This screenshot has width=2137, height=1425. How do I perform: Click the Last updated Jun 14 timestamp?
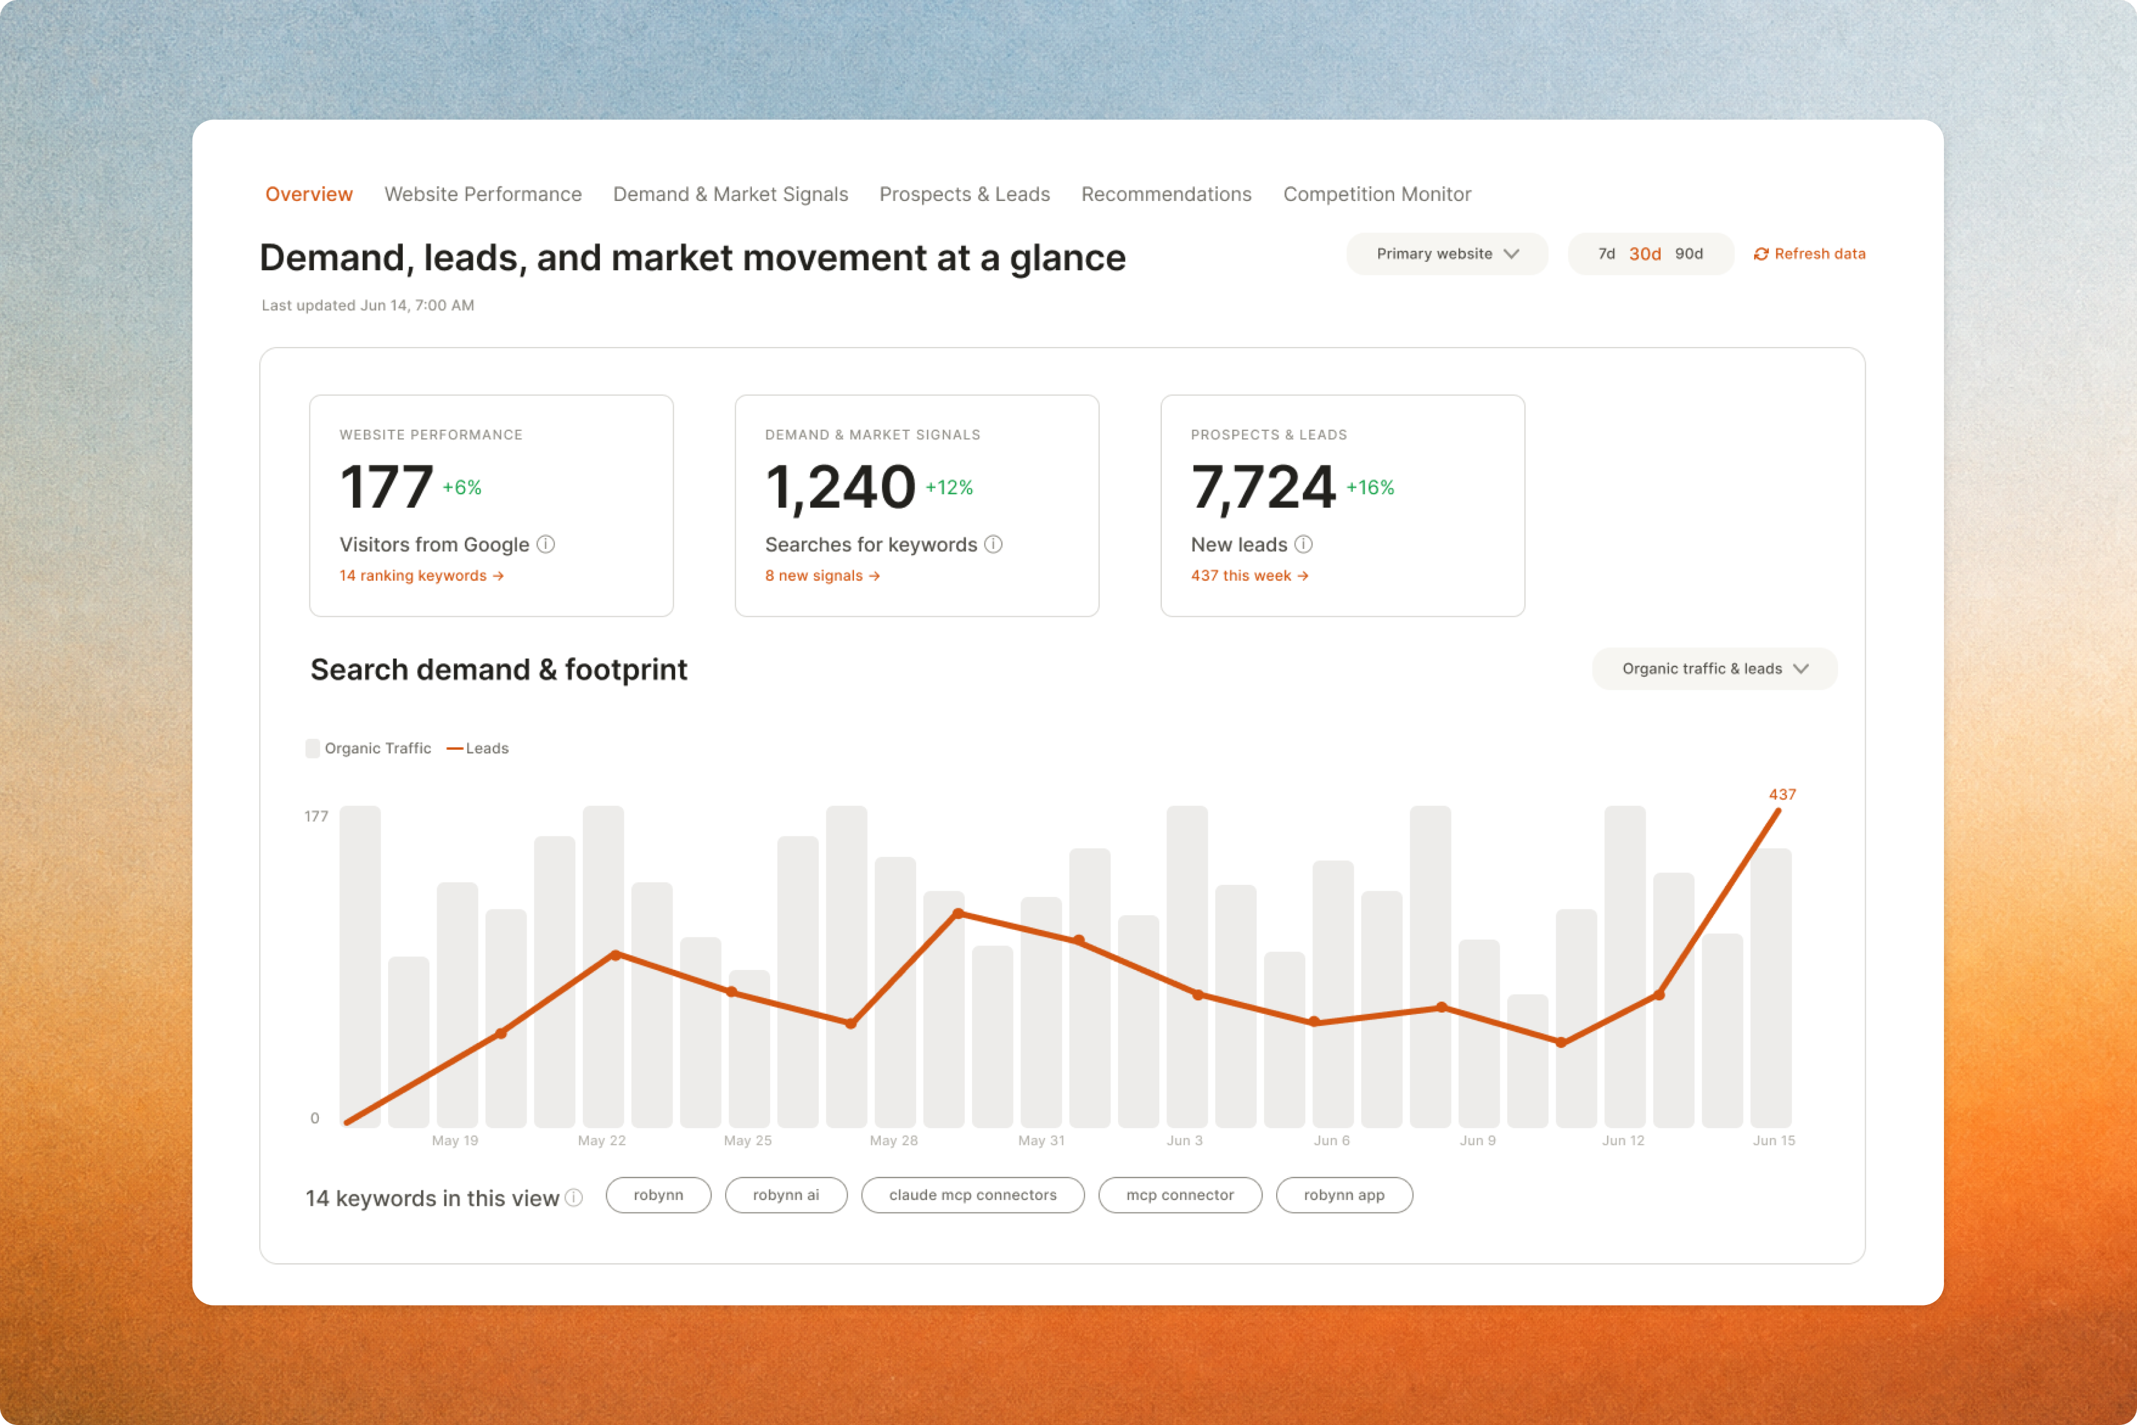pos(368,305)
